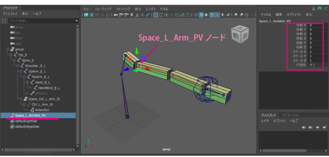Screen dimensions: 329x157
Task: Toggle the textured display checker icon
Action: coord(217,15)
